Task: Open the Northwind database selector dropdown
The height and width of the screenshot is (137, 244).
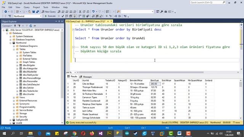Action: [41, 16]
